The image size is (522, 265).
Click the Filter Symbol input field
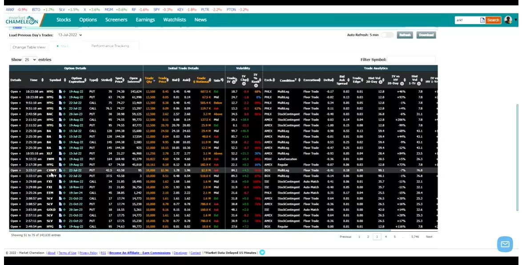coord(411,59)
